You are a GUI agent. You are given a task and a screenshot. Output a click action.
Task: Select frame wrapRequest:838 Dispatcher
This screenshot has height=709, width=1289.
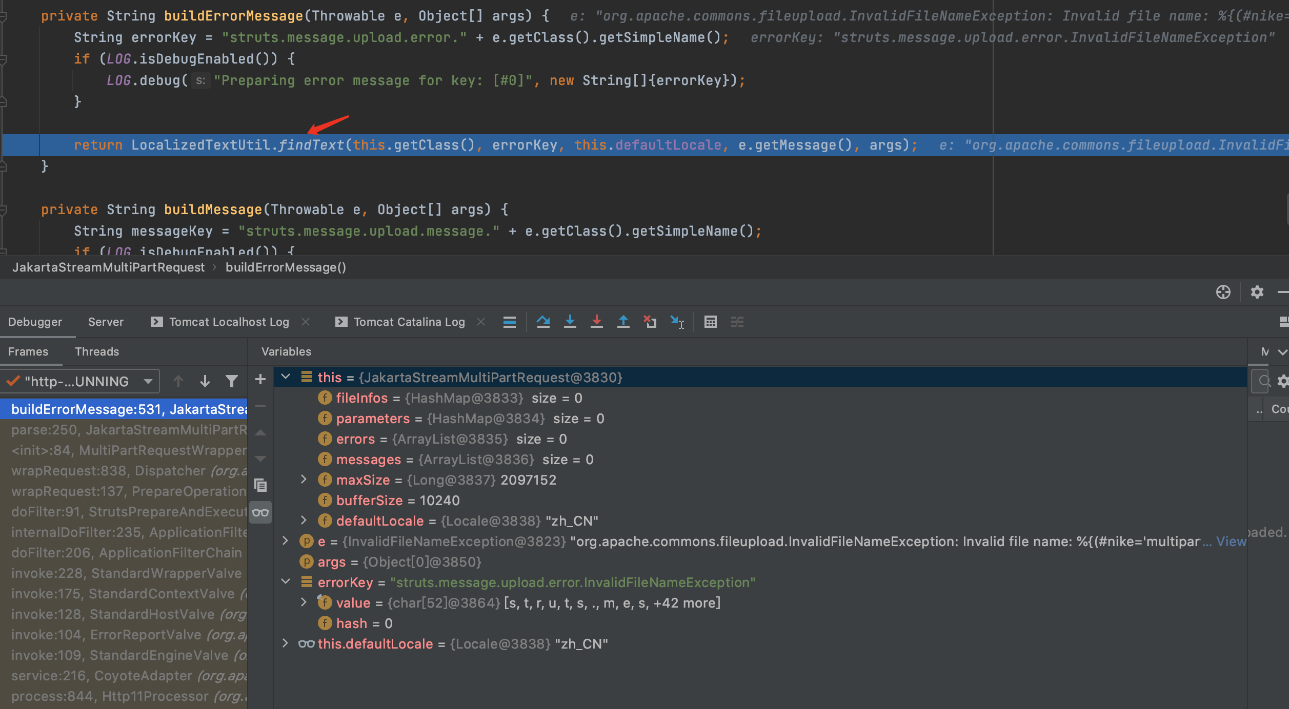click(x=124, y=471)
